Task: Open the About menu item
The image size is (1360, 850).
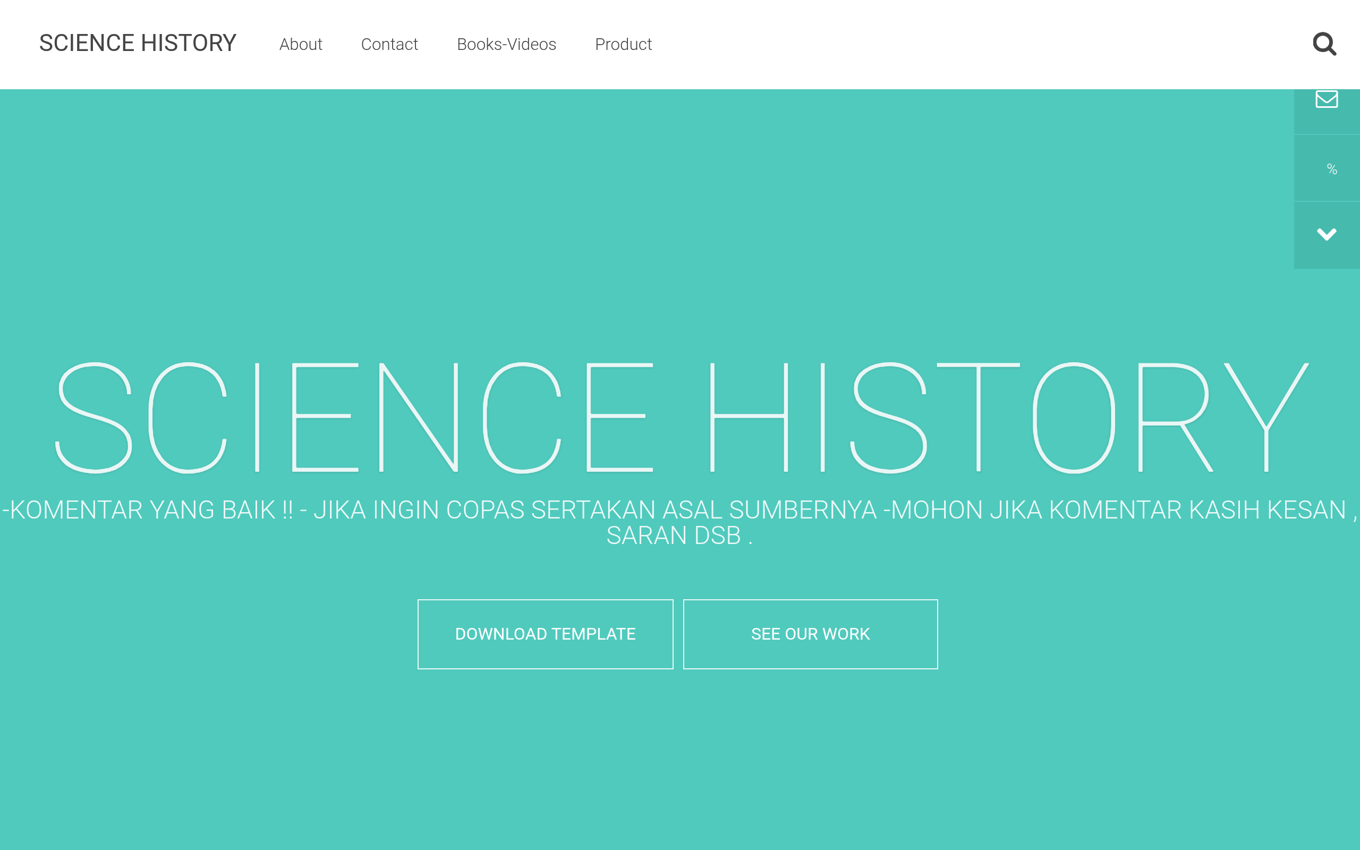Action: coord(301,44)
